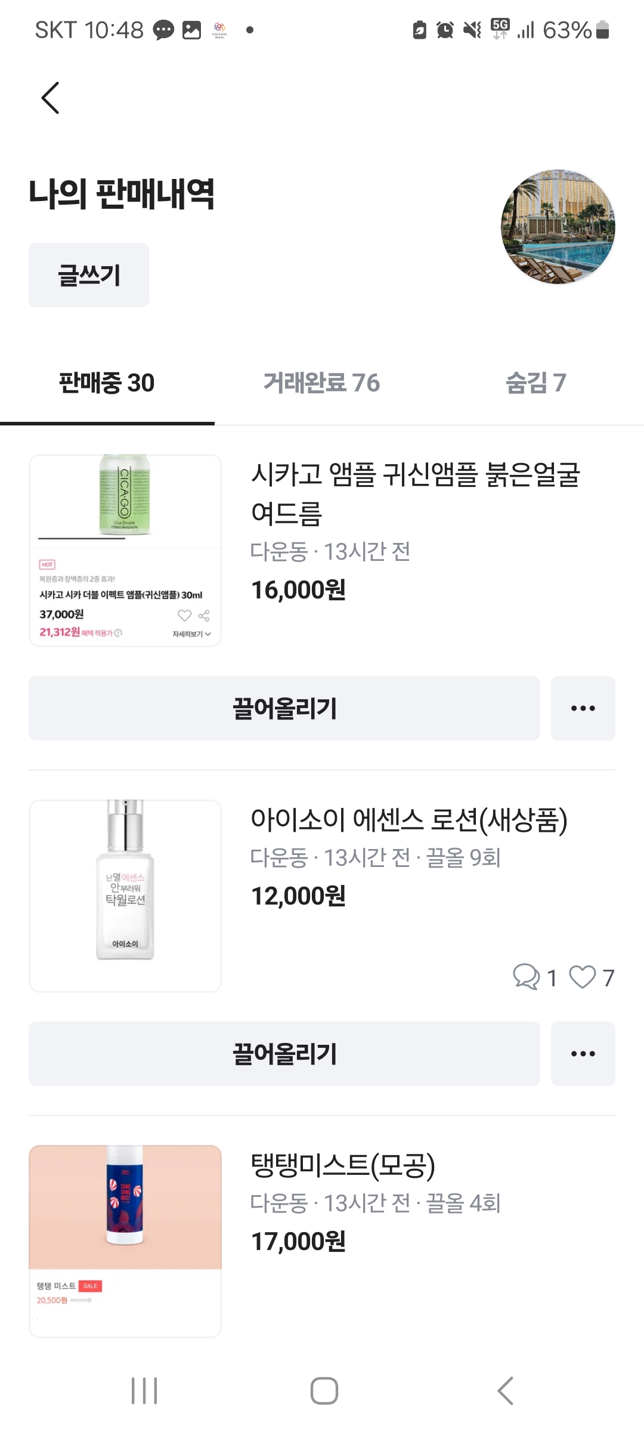The height and width of the screenshot is (1432, 644).
Task: Open the 시카고 앰플 product thumbnail
Action: (x=125, y=550)
